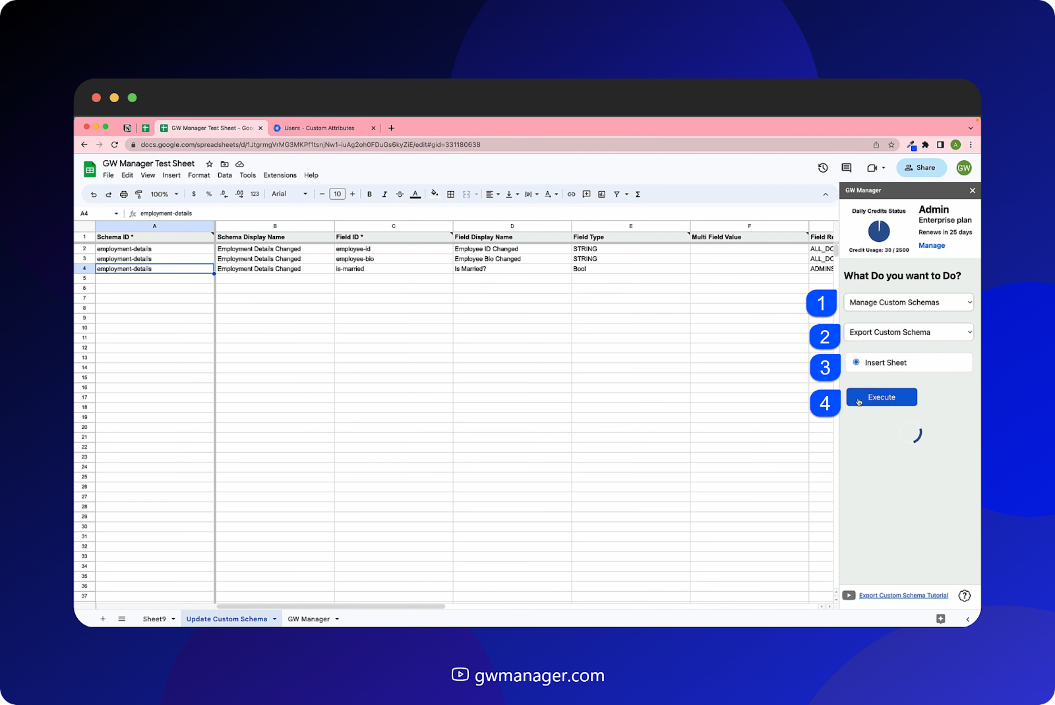The height and width of the screenshot is (705, 1055).
Task: Show all comments panel
Action: (x=847, y=168)
